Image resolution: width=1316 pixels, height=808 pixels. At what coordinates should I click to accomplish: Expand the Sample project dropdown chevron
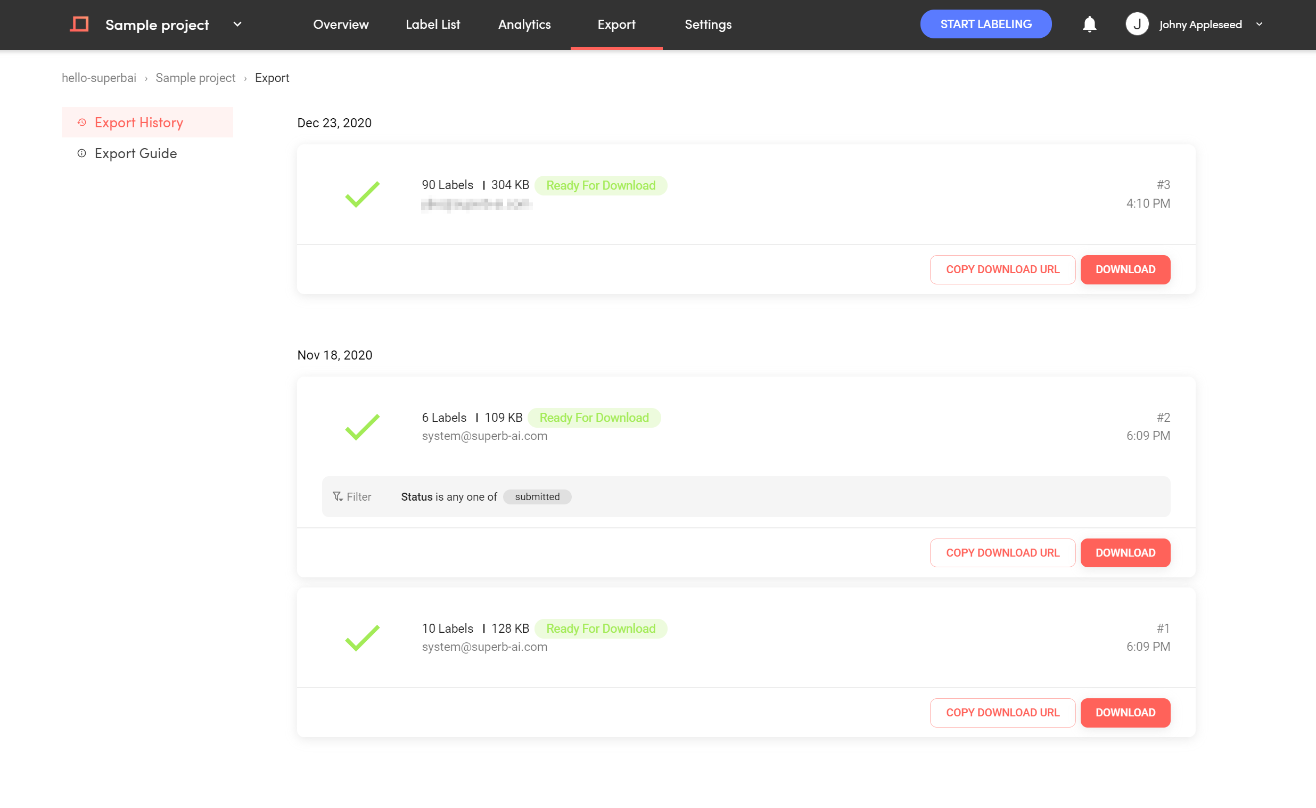pos(237,24)
